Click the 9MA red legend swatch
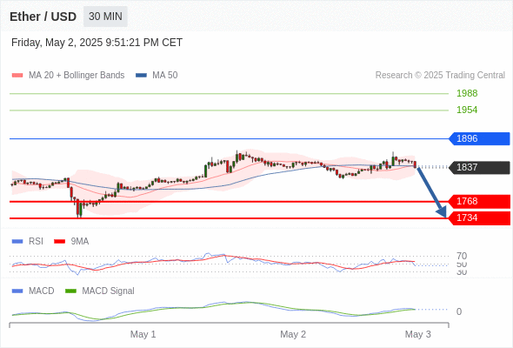Viewport: 513px width, 348px height. click(59, 242)
